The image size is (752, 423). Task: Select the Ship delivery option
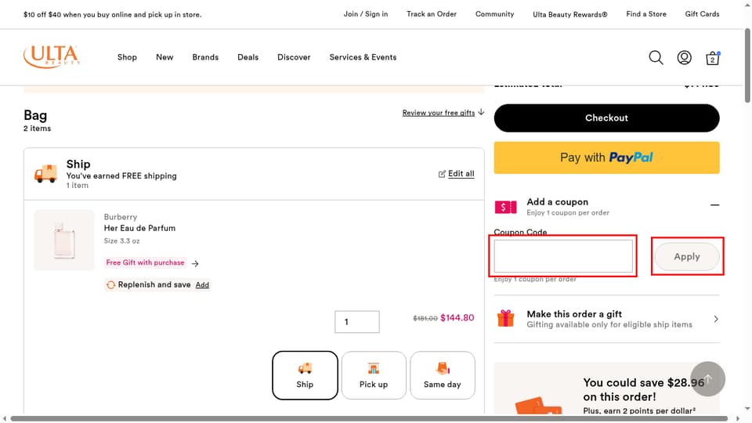coord(305,375)
